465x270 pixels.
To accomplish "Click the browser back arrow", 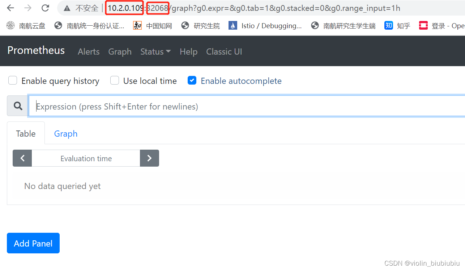I will [10, 8].
